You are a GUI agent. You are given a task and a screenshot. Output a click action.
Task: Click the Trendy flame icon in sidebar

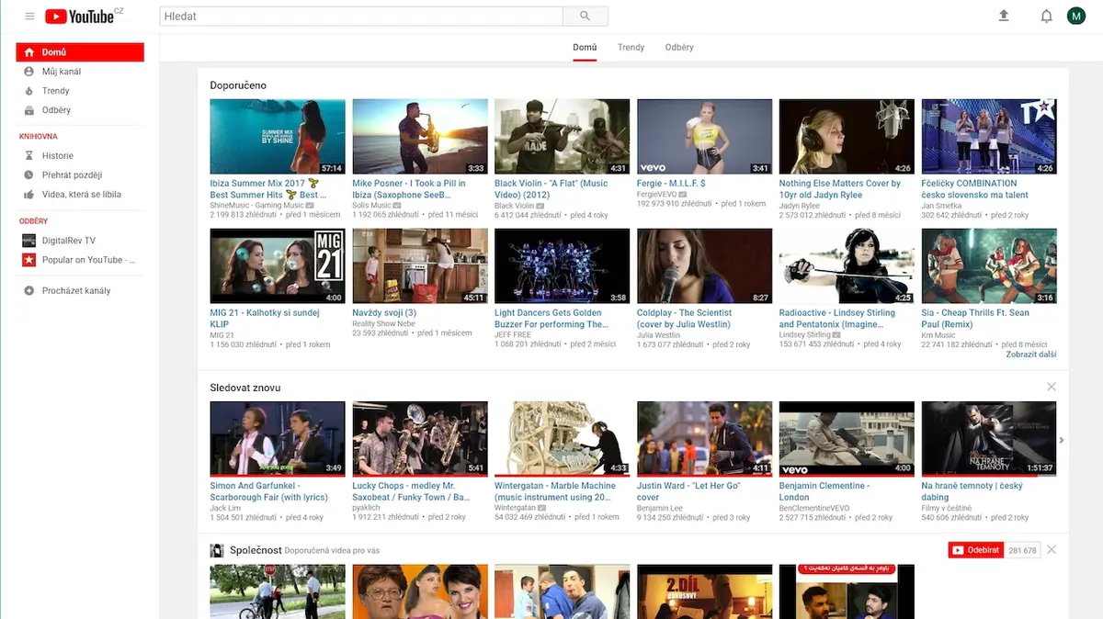(x=29, y=91)
